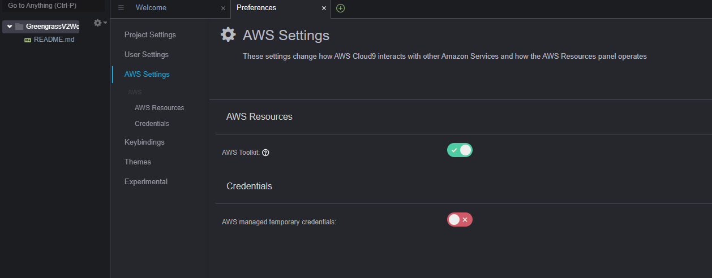The height and width of the screenshot is (278, 712).
Task: Click the 'AWS Toolkit:' label
Action: (241, 153)
